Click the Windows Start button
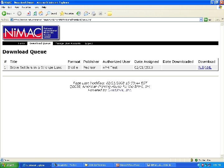Screen dimensions: 224x168 [x=9, y=165]
